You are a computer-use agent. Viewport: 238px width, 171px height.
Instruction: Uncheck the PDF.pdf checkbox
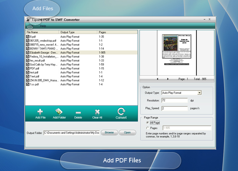28,69
